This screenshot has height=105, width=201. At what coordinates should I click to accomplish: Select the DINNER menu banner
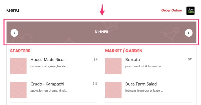[101, 32]
